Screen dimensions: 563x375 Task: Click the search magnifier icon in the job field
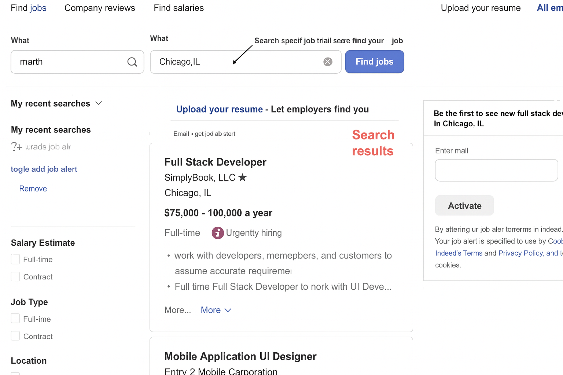click(x=132, y=62)
